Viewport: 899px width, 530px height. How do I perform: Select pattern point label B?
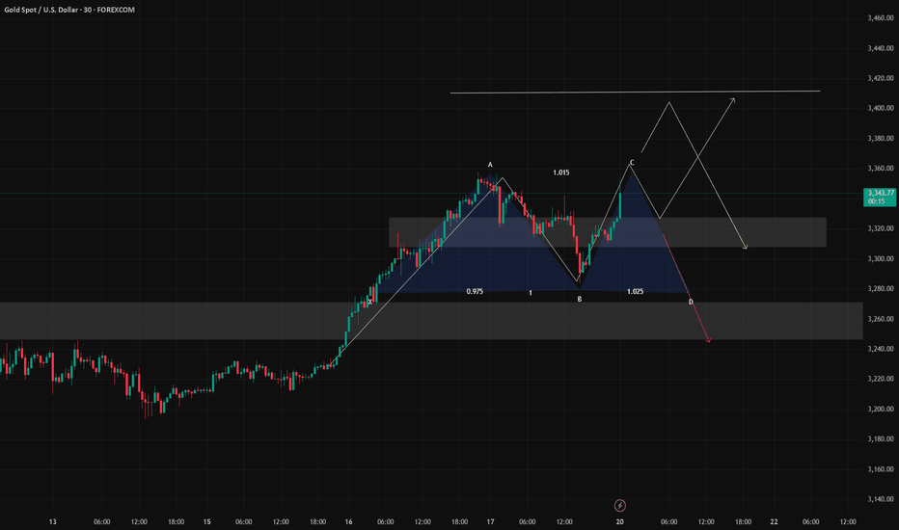pos(580,299)
